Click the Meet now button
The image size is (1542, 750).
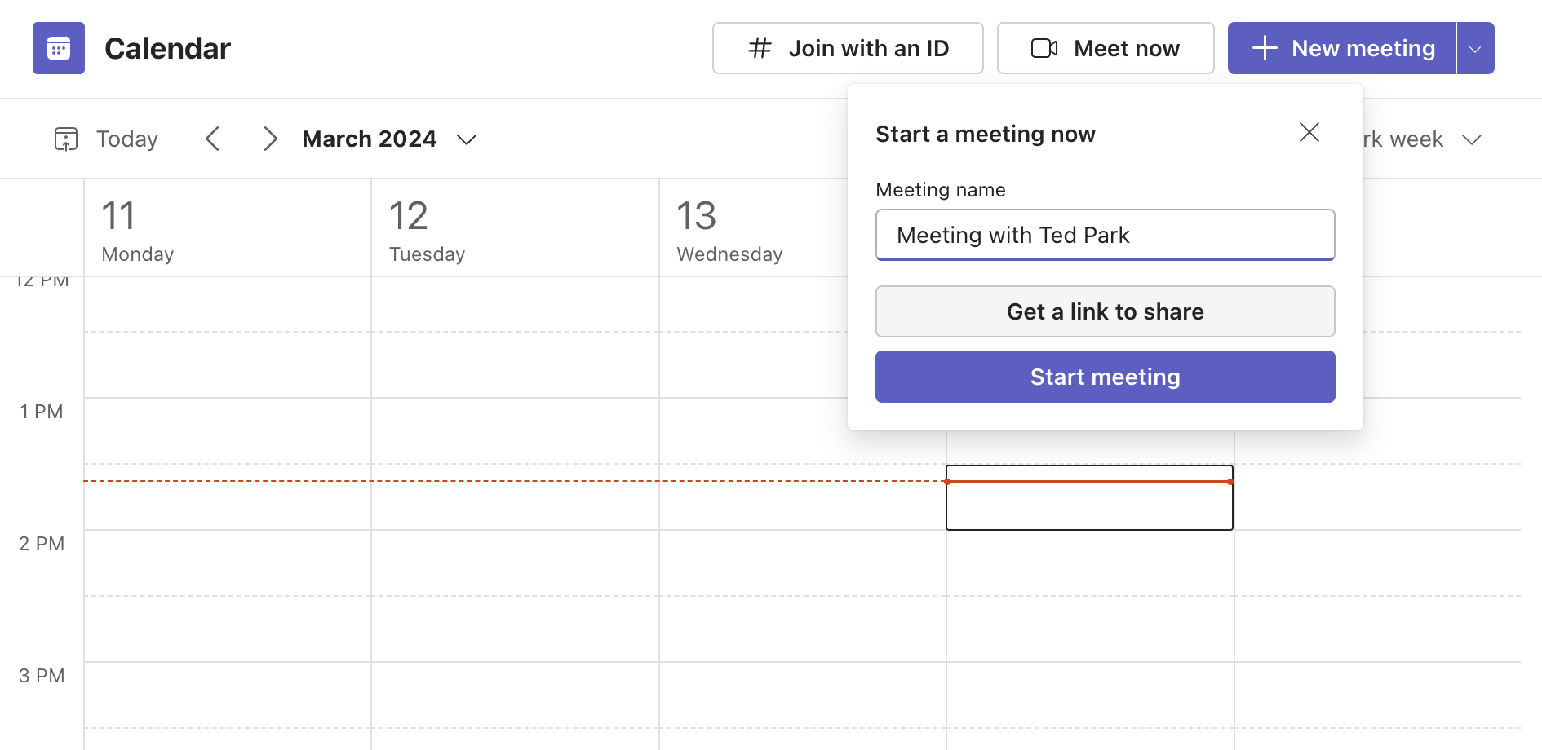(1106, 48)
